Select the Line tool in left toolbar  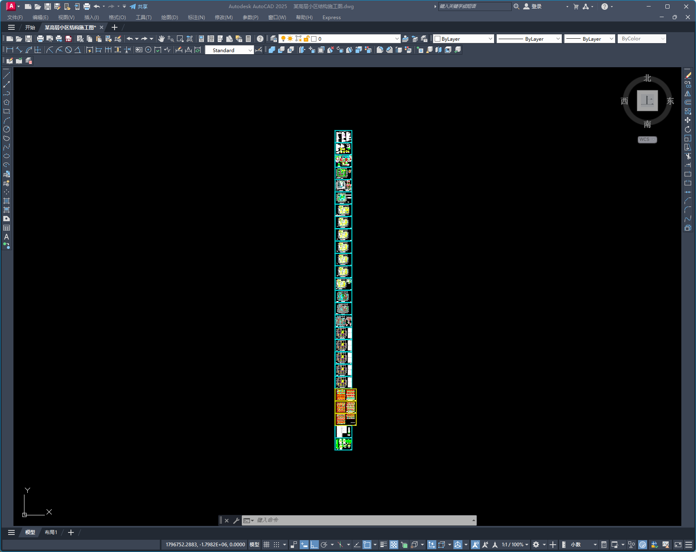pos(7,75)
